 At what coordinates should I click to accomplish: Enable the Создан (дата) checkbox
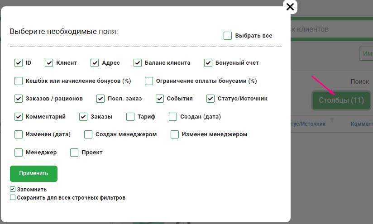[173, 117]
